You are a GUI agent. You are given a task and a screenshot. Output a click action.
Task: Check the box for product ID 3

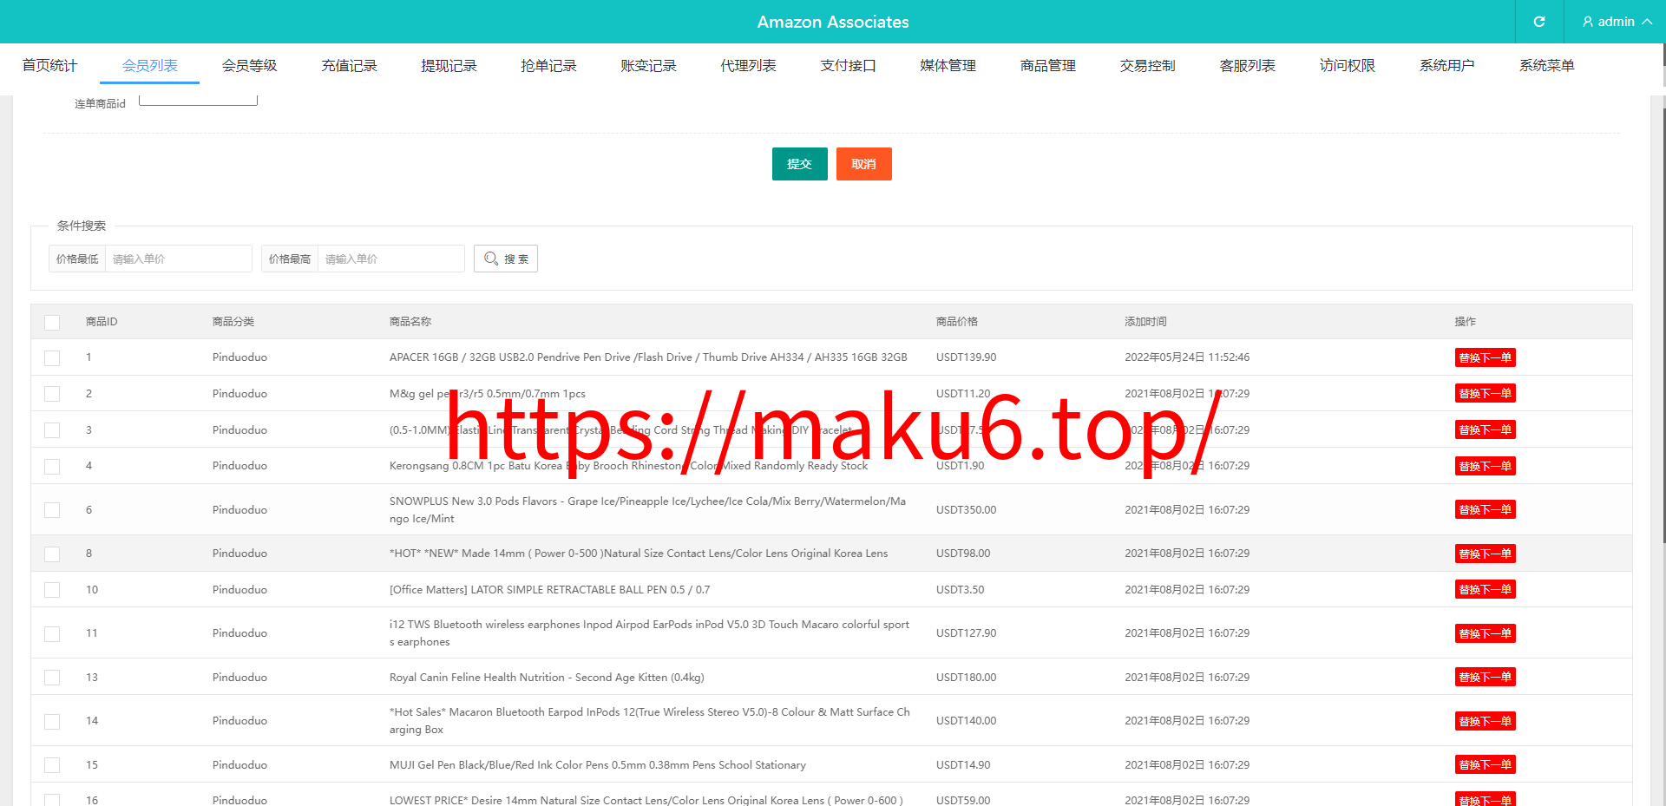(x=52, y=430)
